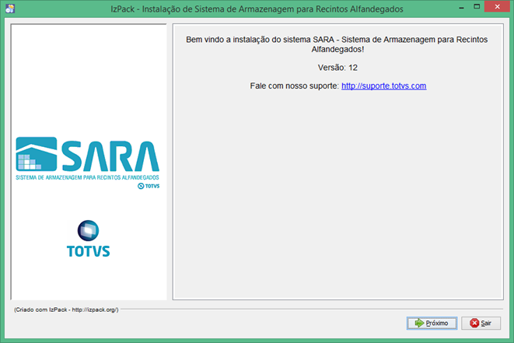Click the SARA logo image

click(x=88, y=163)
